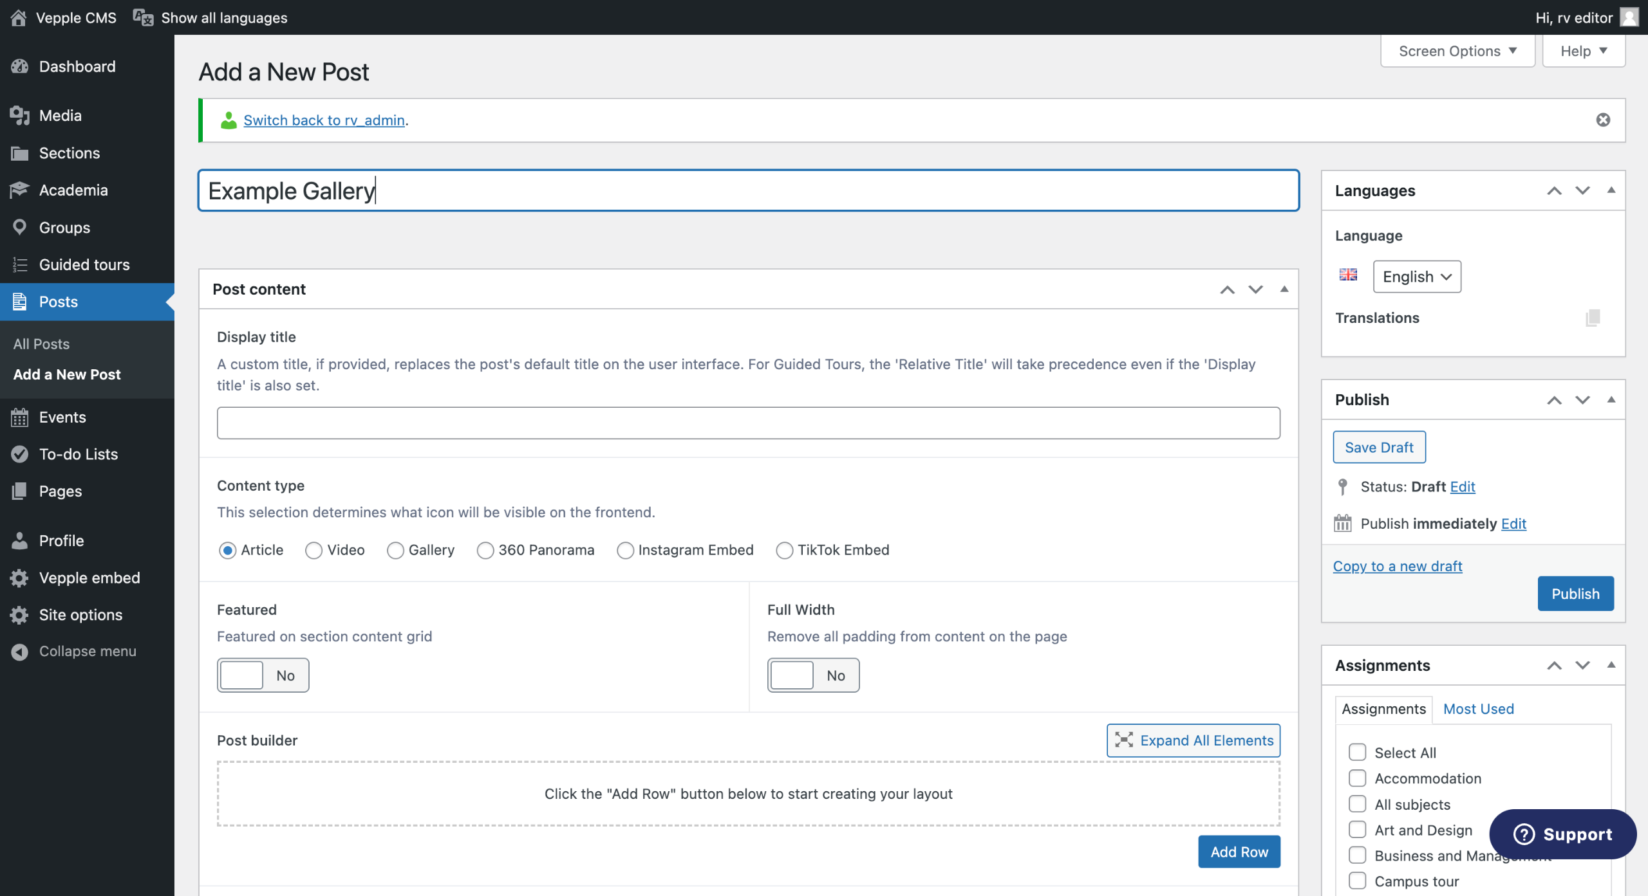
Task: Click the Add Row button
Action: point(1239,852)
